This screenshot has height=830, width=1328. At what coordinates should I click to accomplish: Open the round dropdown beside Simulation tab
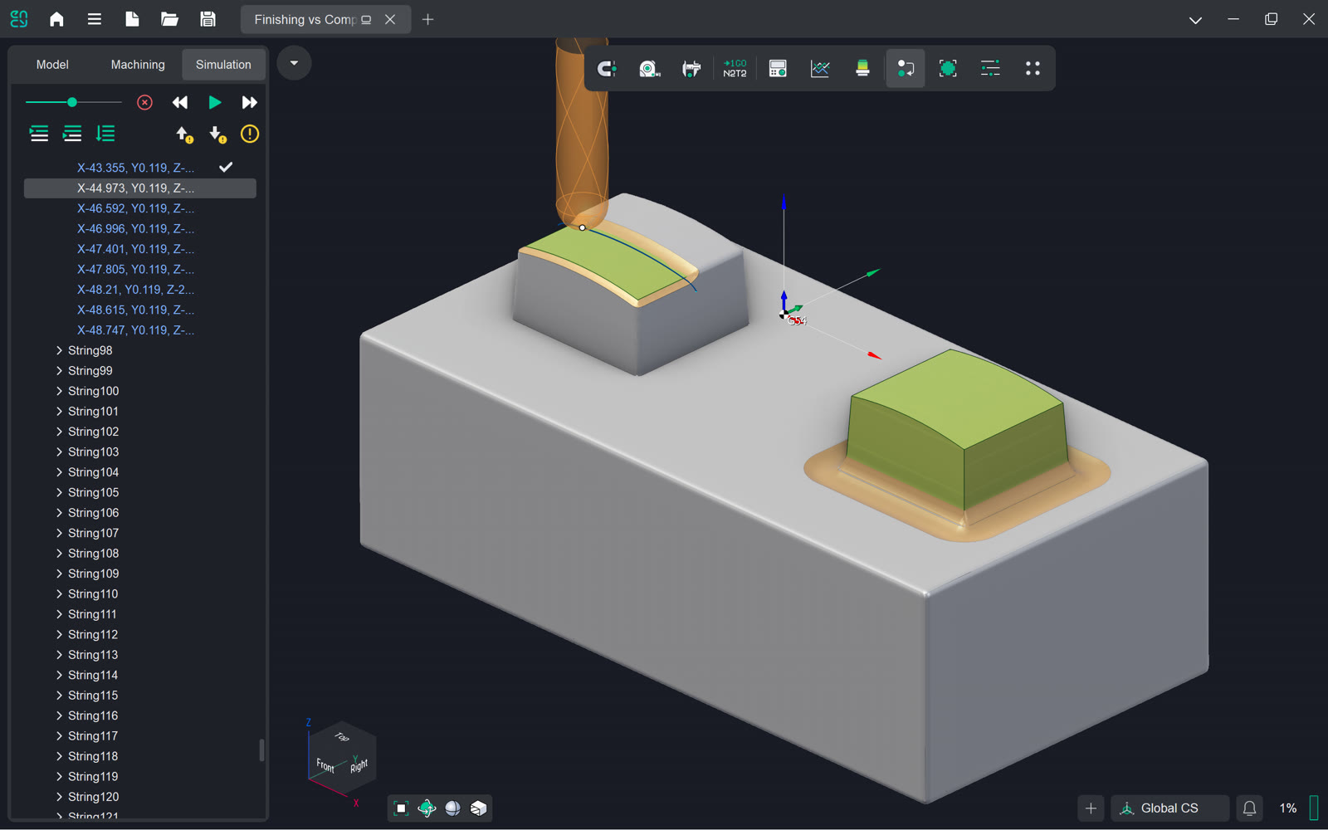(294, 64)
